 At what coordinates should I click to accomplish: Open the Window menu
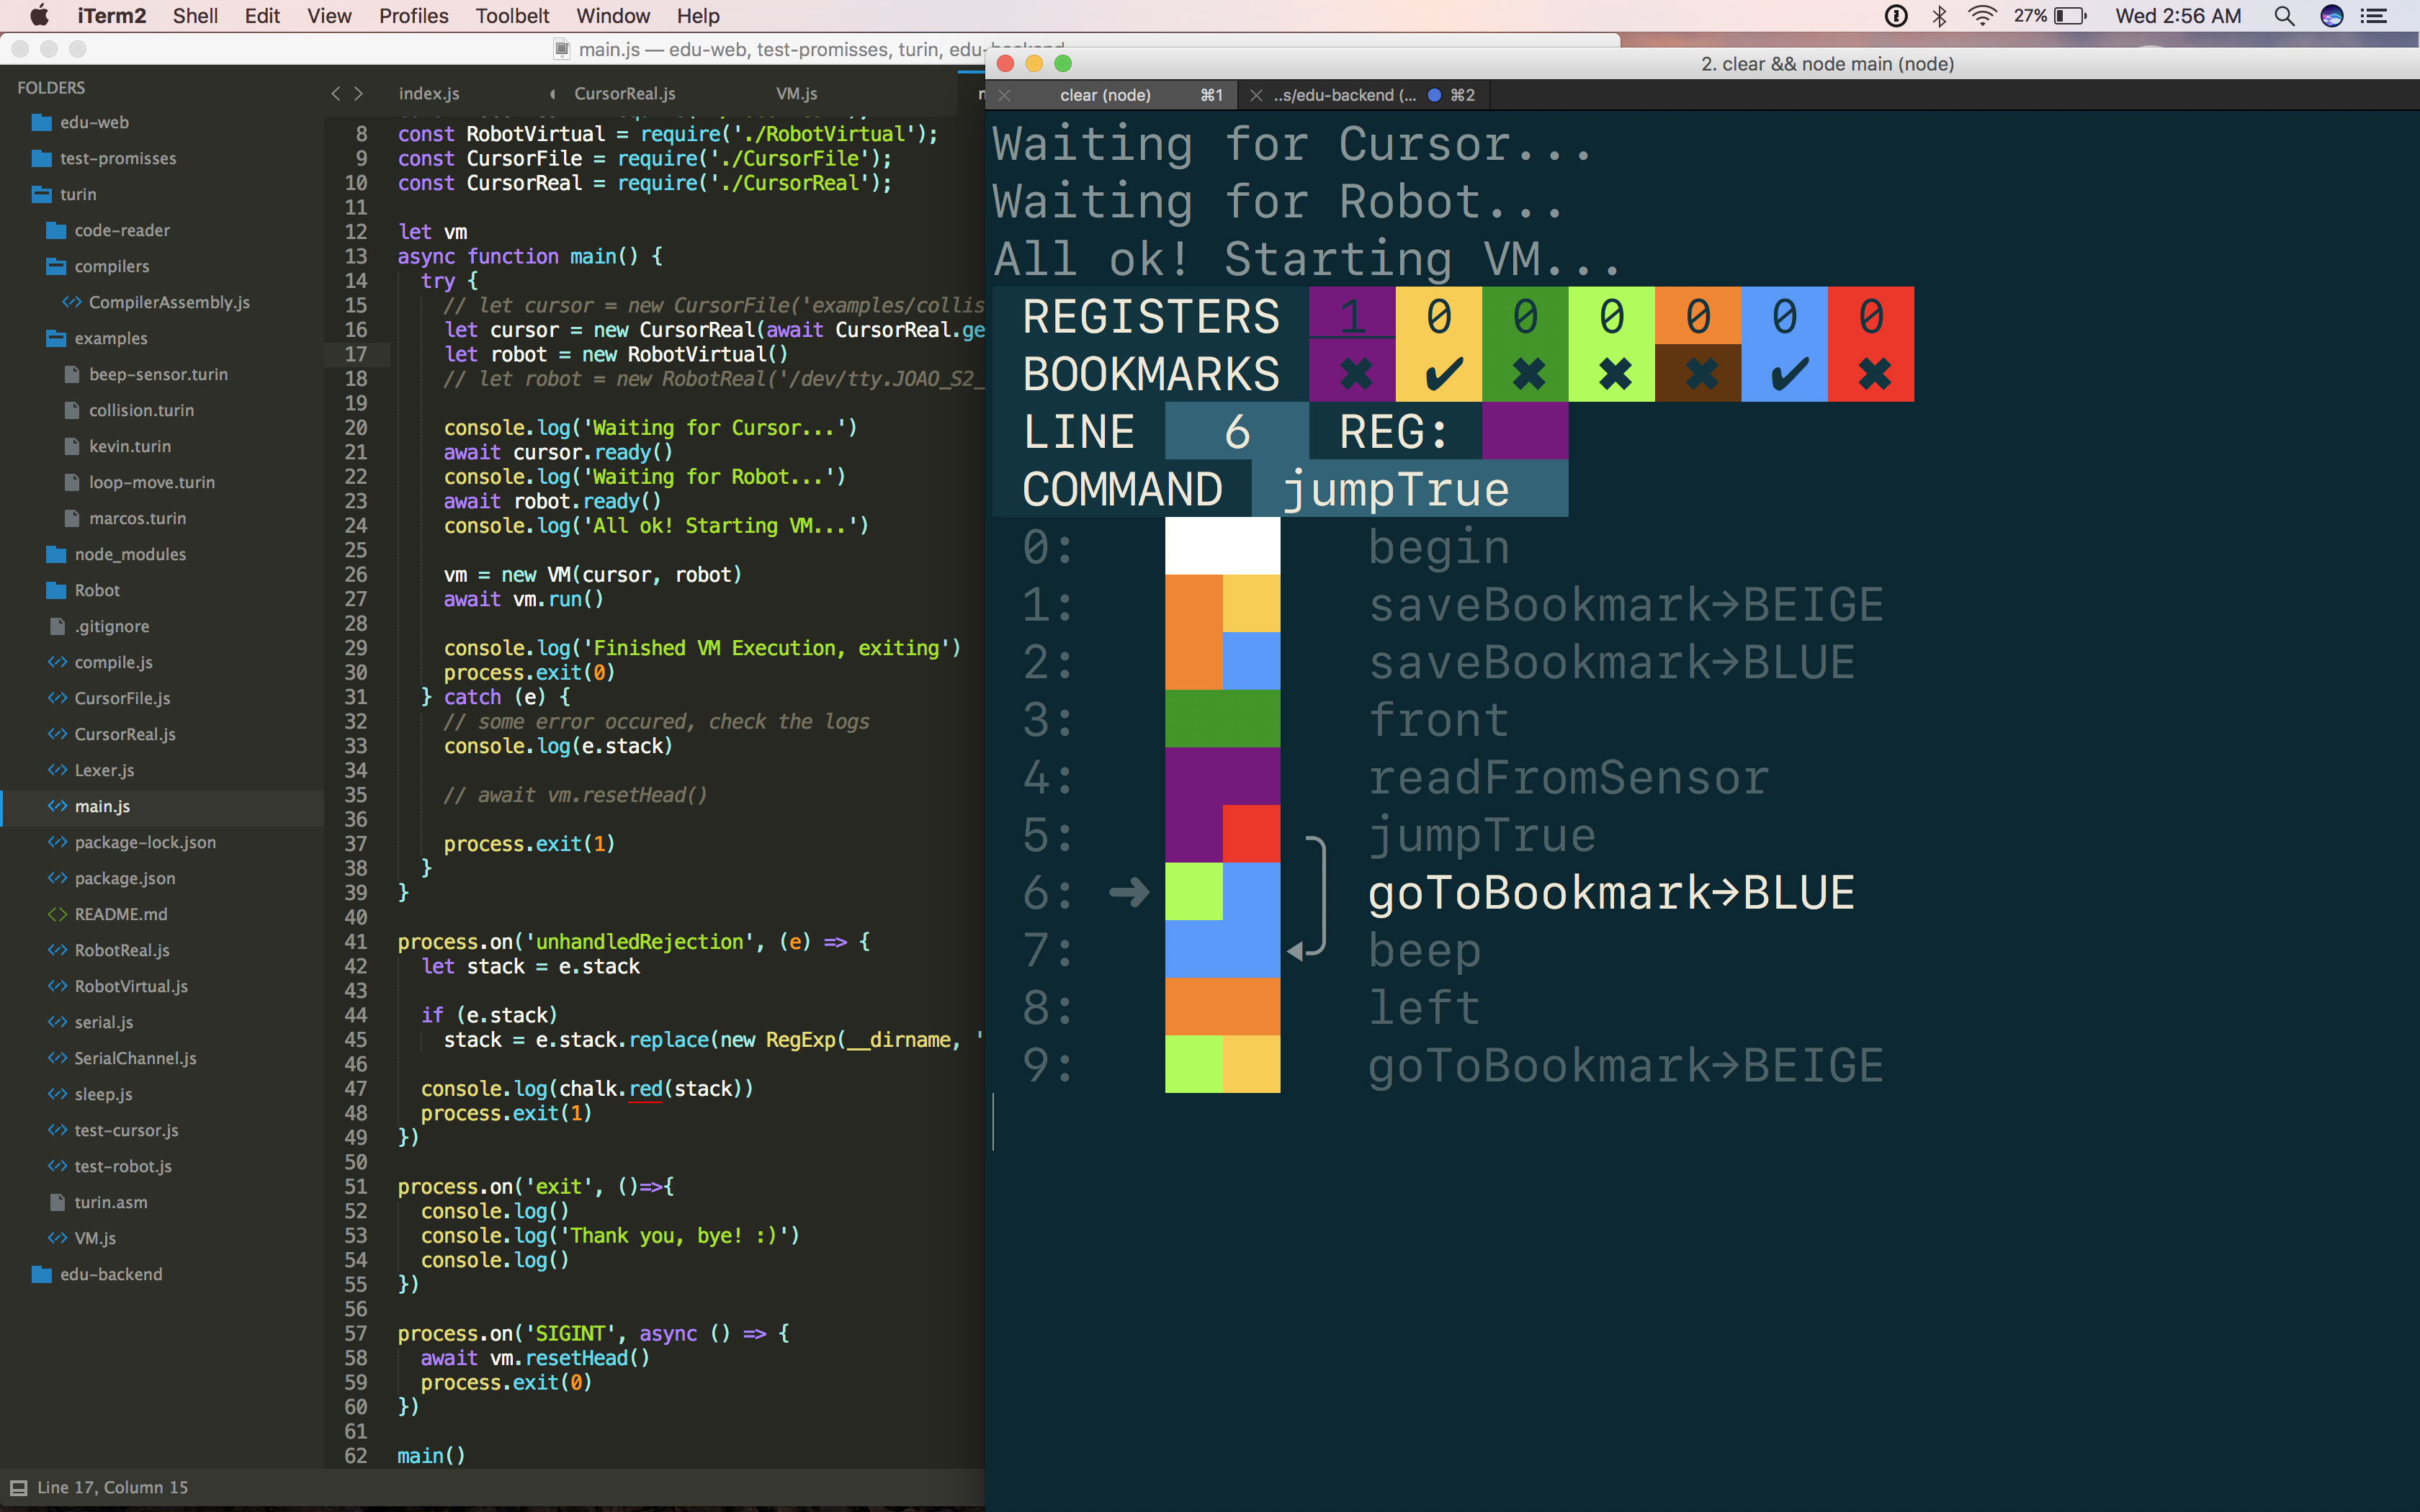(x=613, y=16)
